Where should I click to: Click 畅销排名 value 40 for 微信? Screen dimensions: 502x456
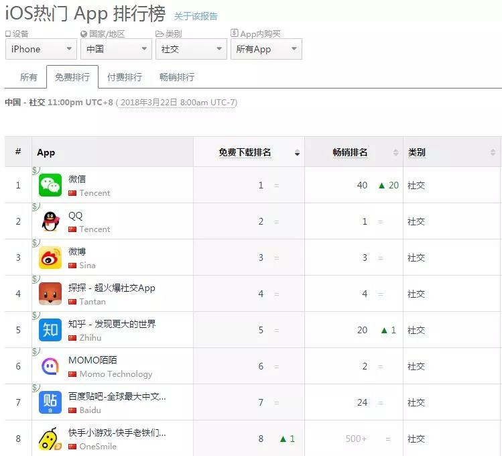[x=362, y=185]
